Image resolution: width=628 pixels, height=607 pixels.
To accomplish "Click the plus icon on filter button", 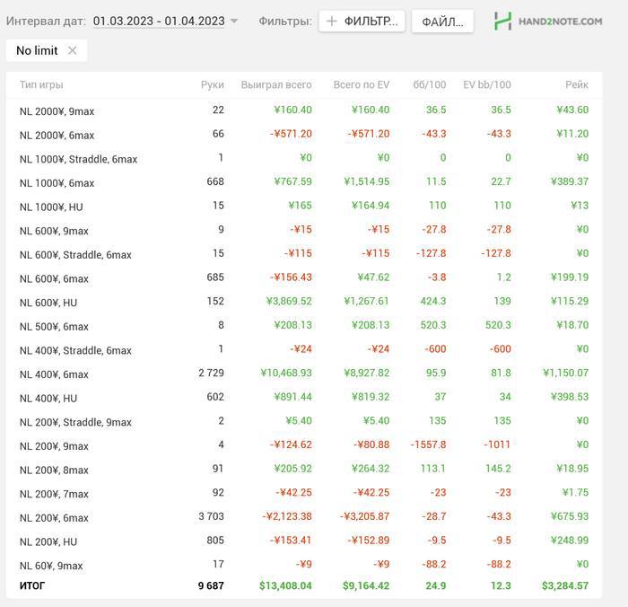I will point(332,21).
